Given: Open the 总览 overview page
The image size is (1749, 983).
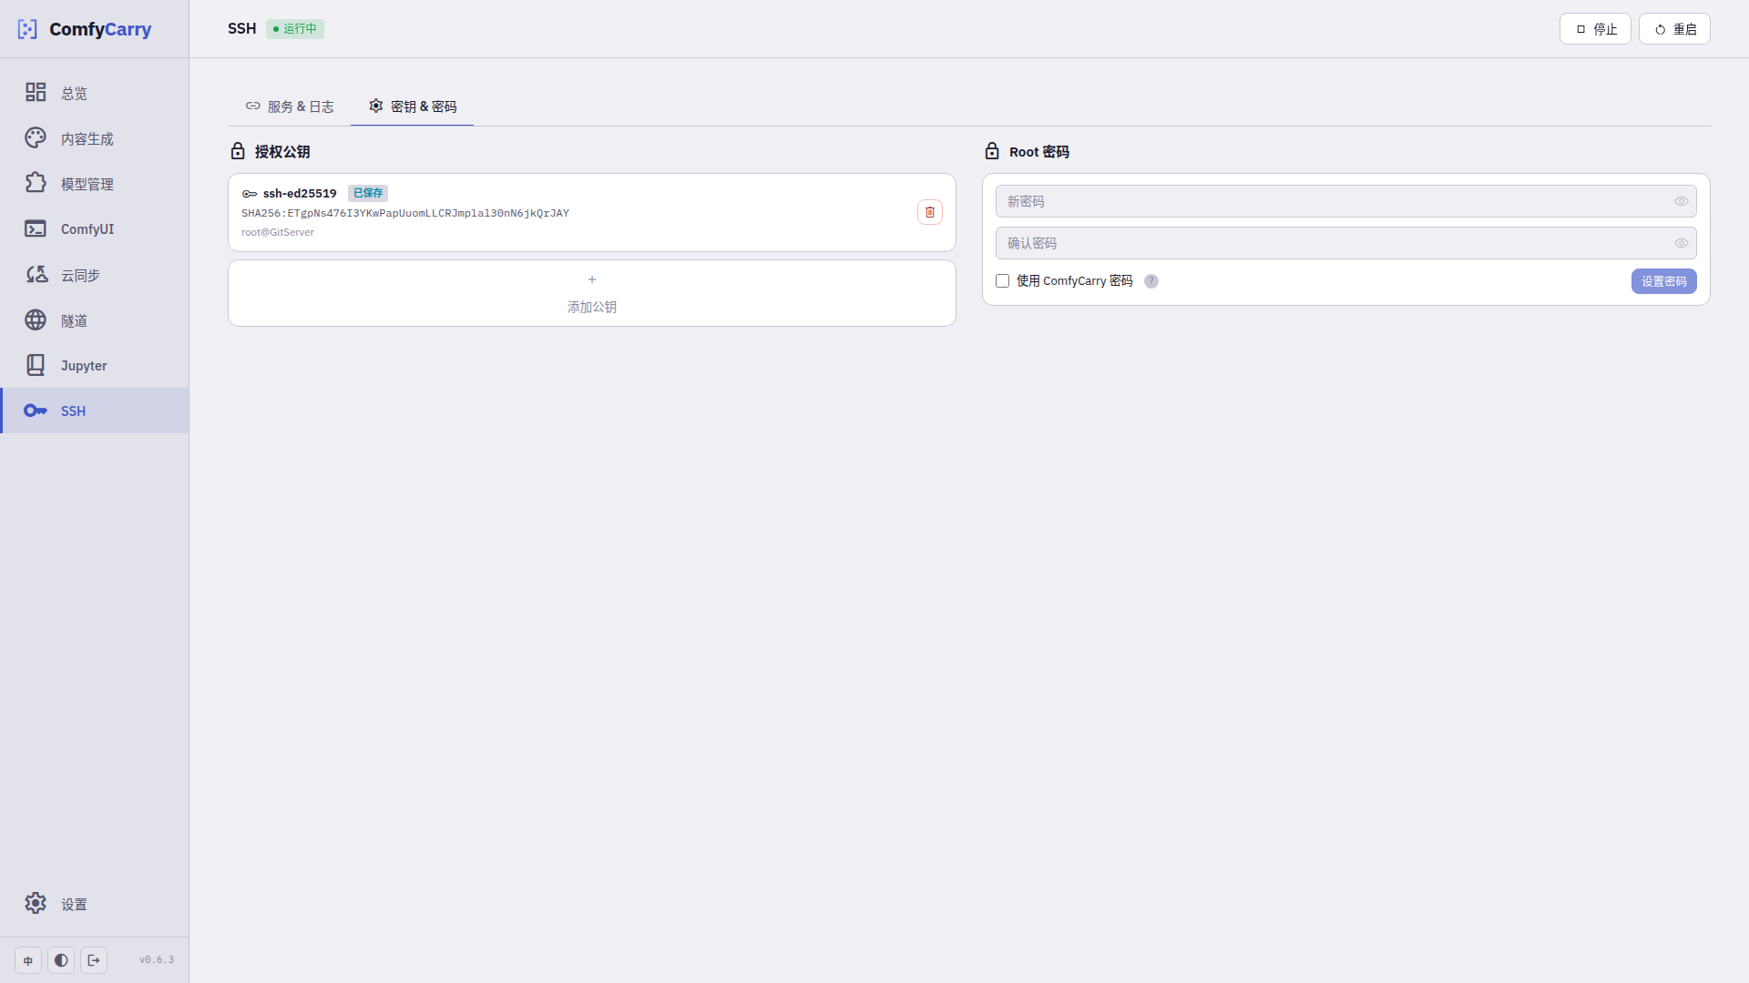Looking at the screenshot, I should (95, 93).
